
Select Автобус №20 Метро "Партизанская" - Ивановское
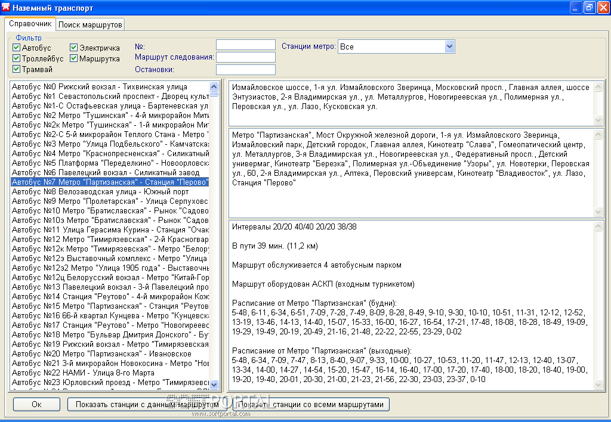[110, 354]
